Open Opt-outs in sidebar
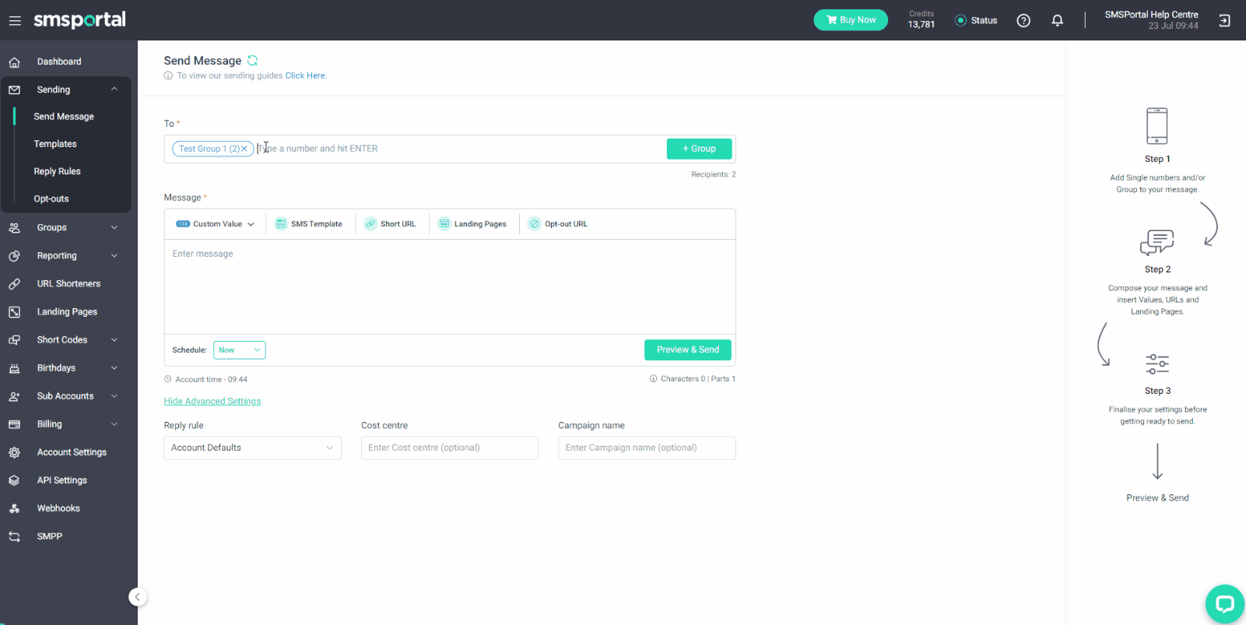 51,198
